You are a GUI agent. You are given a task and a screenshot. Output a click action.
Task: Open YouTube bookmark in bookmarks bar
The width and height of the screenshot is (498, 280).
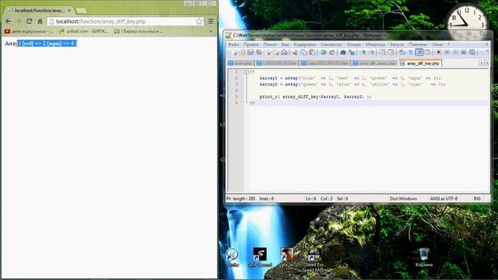pyautogui.click(x=29, y=31)
